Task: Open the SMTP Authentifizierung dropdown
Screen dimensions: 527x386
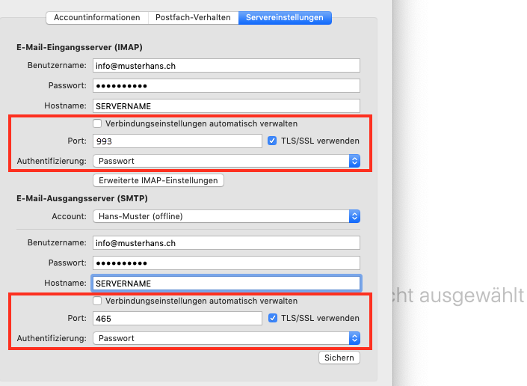Action: click(226, 338)
